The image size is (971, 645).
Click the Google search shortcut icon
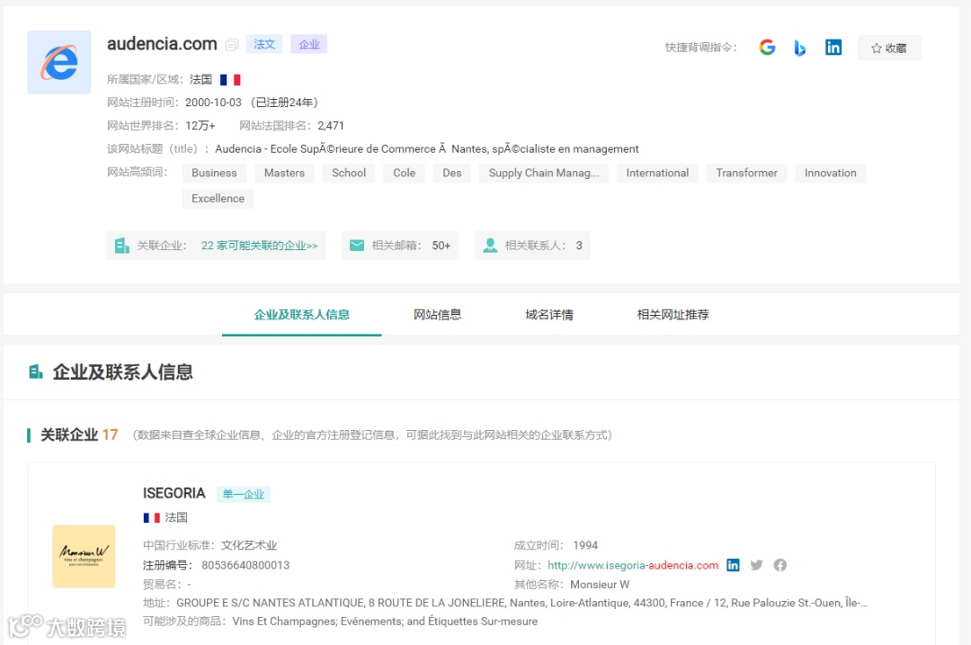tap(767, 47)
